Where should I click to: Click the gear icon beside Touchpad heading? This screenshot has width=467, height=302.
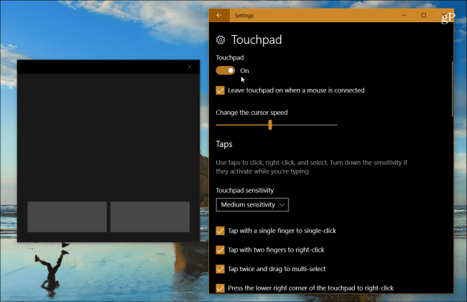221,40
